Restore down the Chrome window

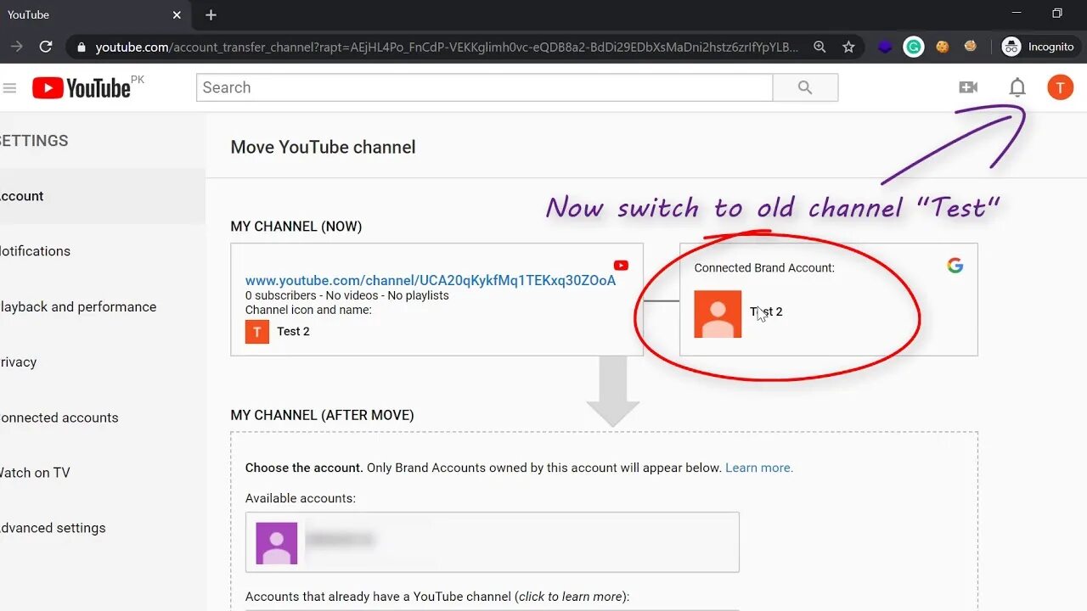1057,14
